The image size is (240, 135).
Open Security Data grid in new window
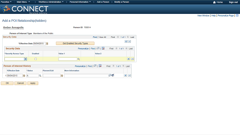coord(98,48)
